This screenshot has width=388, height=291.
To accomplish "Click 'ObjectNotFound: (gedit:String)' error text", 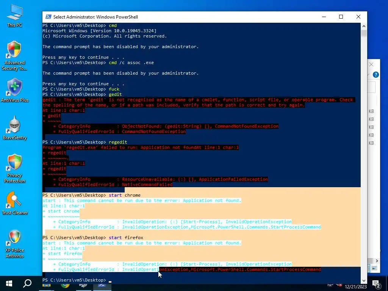I will click(162, 126).
